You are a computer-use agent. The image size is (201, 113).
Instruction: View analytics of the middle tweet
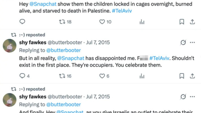142,76
